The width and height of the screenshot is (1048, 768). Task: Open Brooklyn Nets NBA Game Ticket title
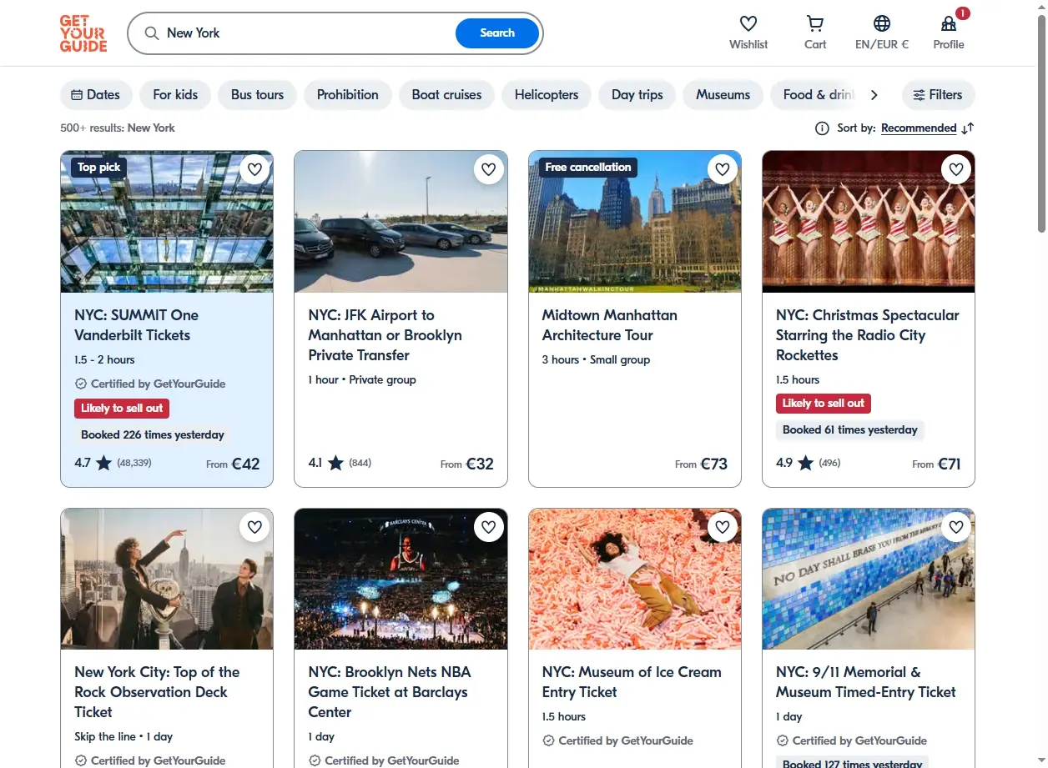(390, 692)
